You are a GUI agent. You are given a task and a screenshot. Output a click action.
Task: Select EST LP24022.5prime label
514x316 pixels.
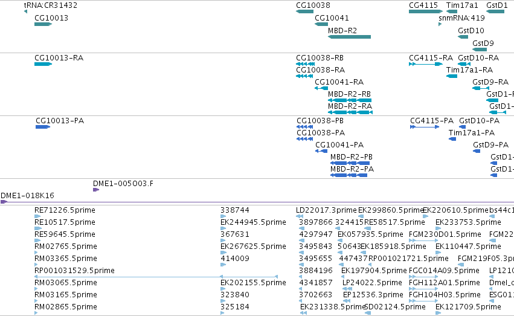point(372,283)
